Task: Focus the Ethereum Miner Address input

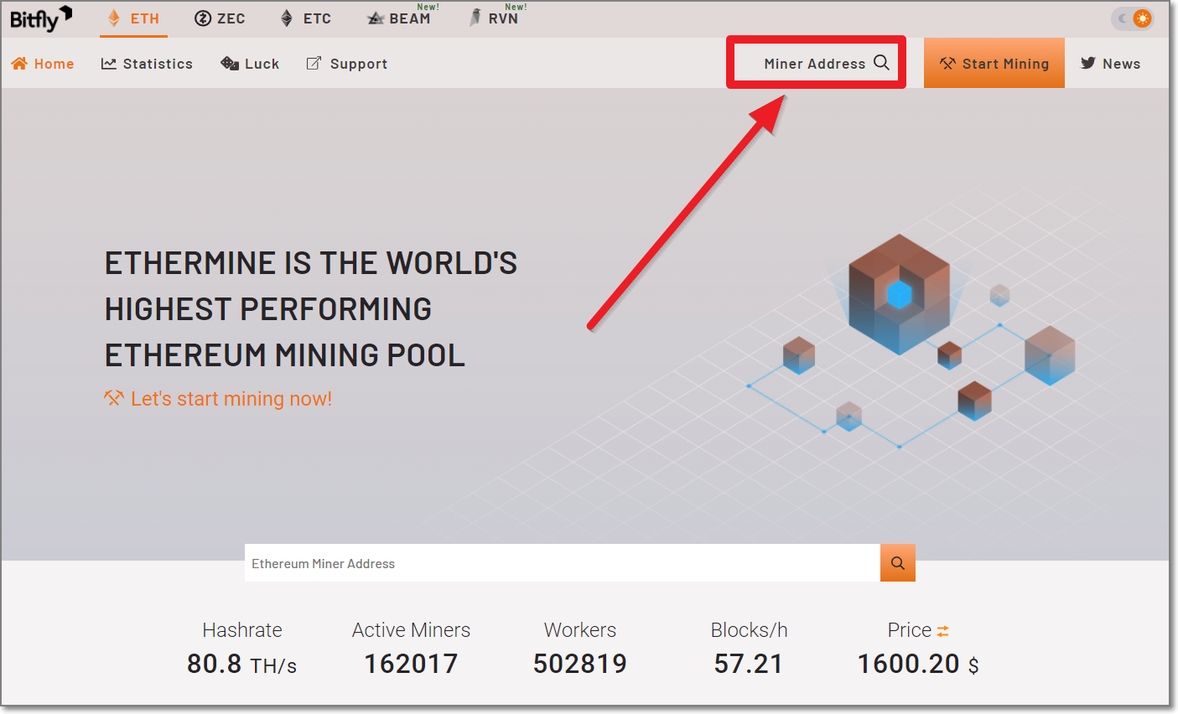Action: point(563,563)
